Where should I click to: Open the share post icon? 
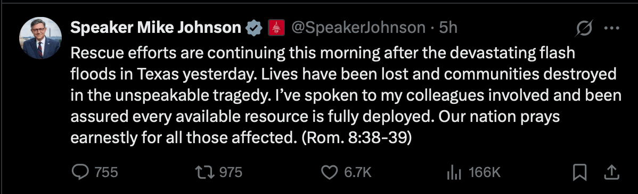point(611,173)
